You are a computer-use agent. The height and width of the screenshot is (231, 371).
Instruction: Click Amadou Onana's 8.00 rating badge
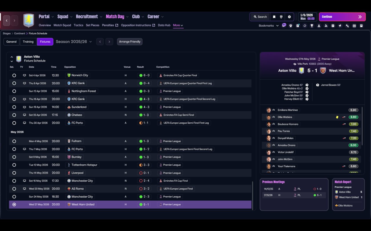point(354,145)
